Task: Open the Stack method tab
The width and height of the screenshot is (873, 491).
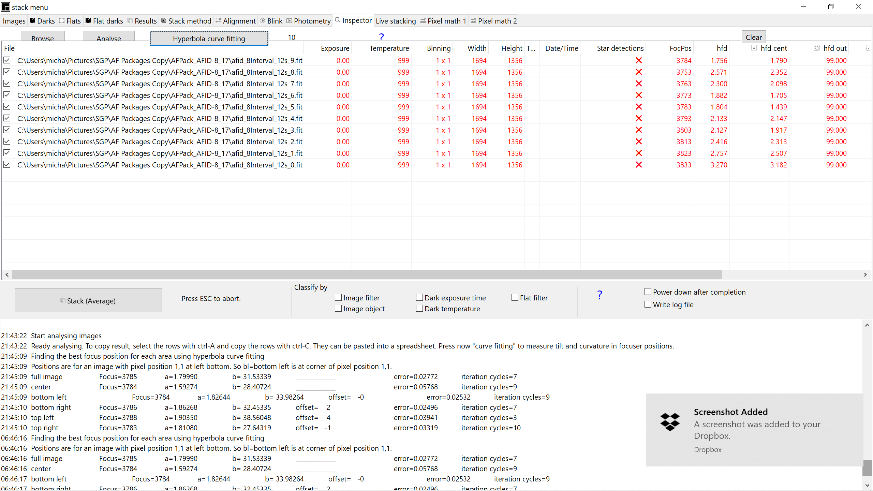Action: 186,21
